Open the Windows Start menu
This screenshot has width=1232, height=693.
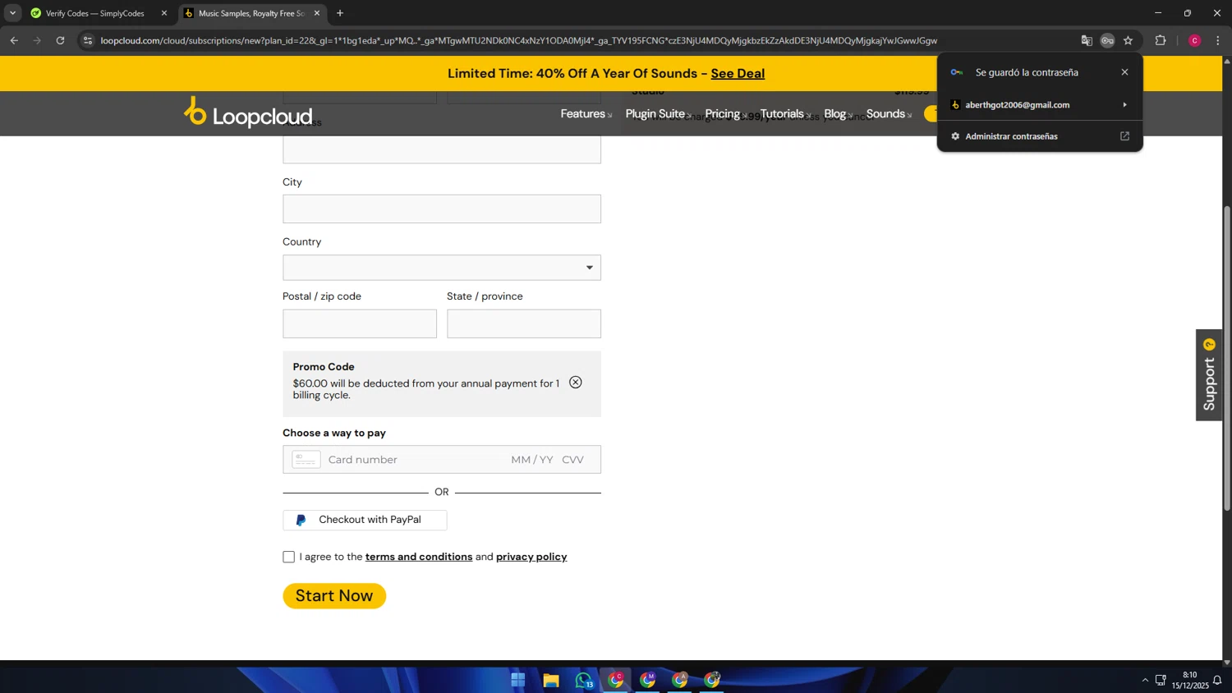coord(518,680)
